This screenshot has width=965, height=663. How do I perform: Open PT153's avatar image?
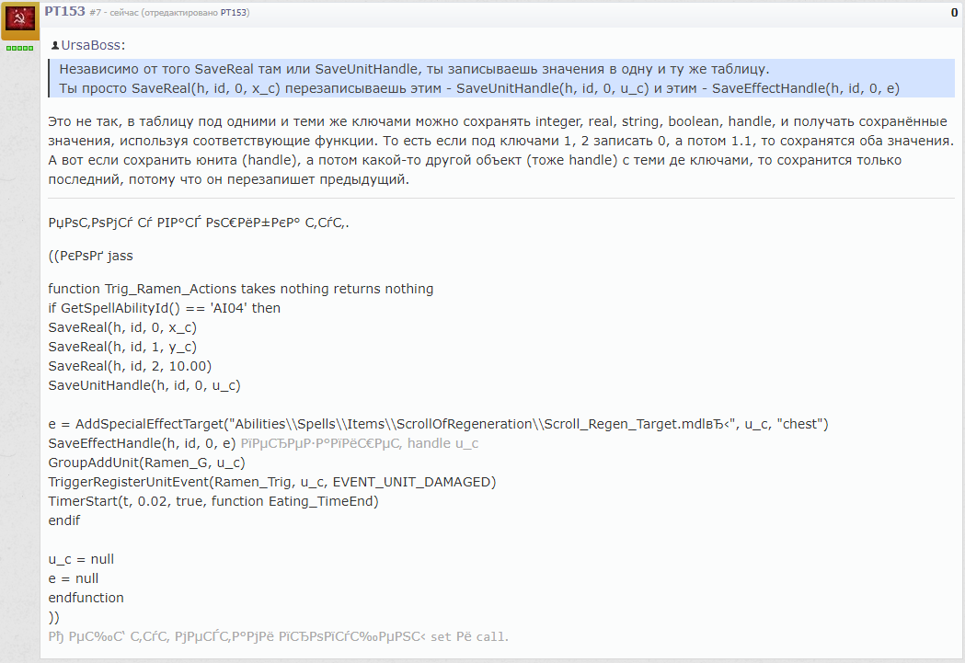pos(19,20)
